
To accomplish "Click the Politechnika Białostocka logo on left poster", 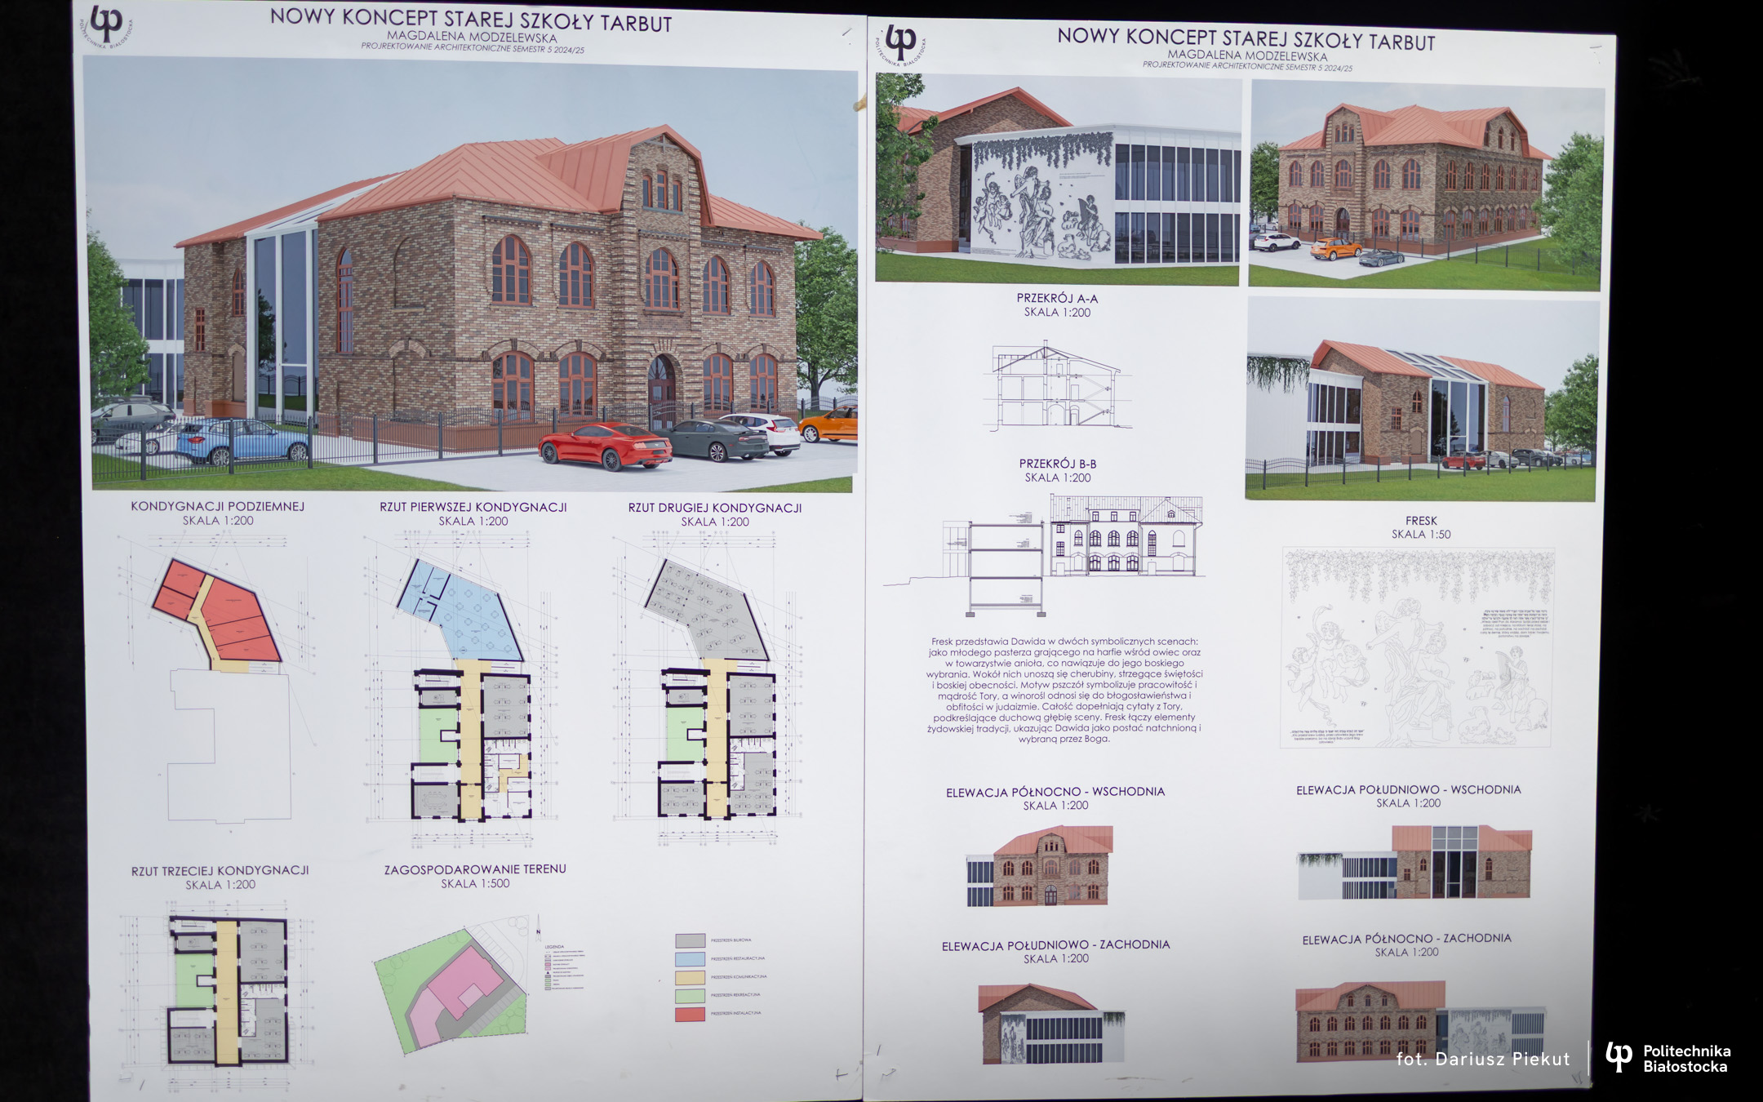I will click(x=107, y=26).
